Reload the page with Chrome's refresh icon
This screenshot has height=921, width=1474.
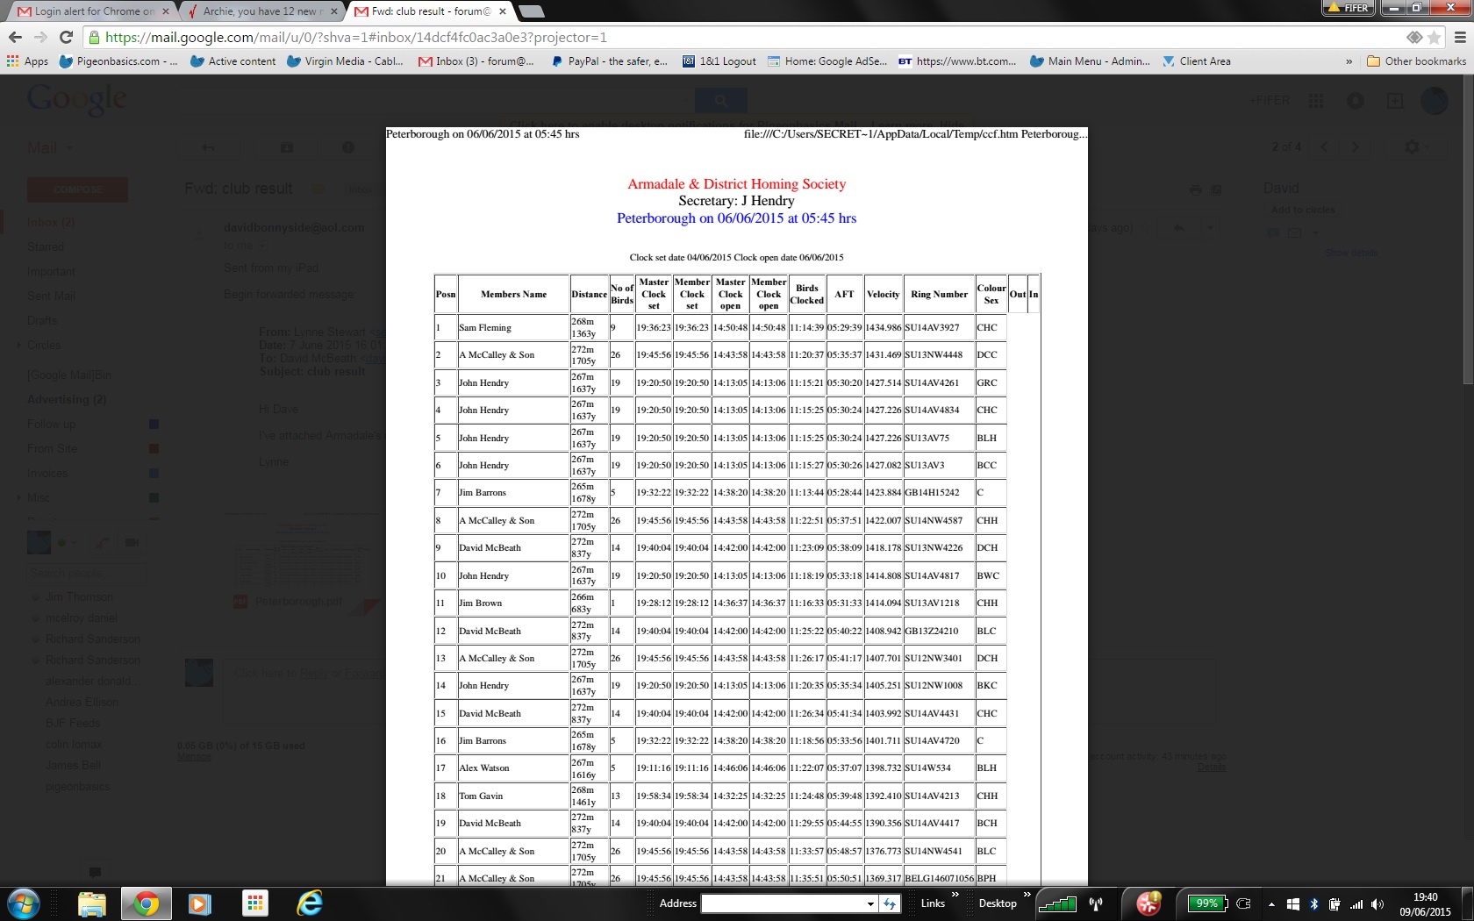pyautogui.click(x=66, y=37)
